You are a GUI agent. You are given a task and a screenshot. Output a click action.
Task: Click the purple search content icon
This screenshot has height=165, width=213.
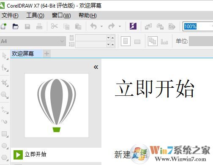click(x=133, y=26)
